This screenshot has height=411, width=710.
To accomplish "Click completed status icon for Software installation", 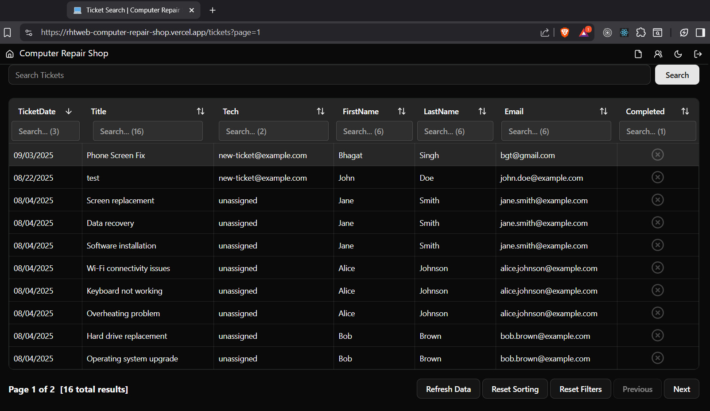I will 658,245.
